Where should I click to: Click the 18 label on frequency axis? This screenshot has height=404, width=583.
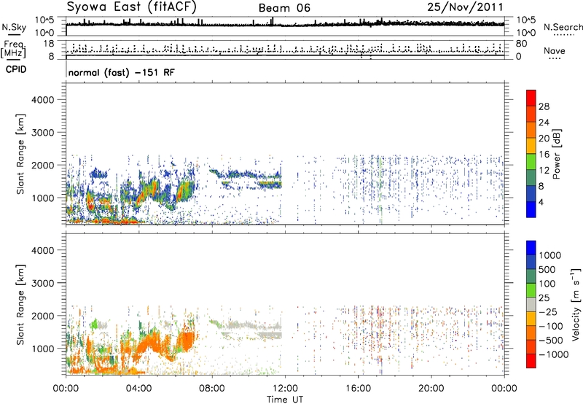tap(49, 44)
